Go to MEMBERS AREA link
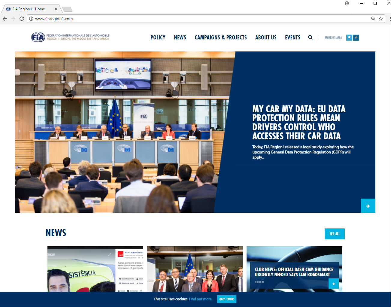The image size is (391, 307). click(333, 38)
